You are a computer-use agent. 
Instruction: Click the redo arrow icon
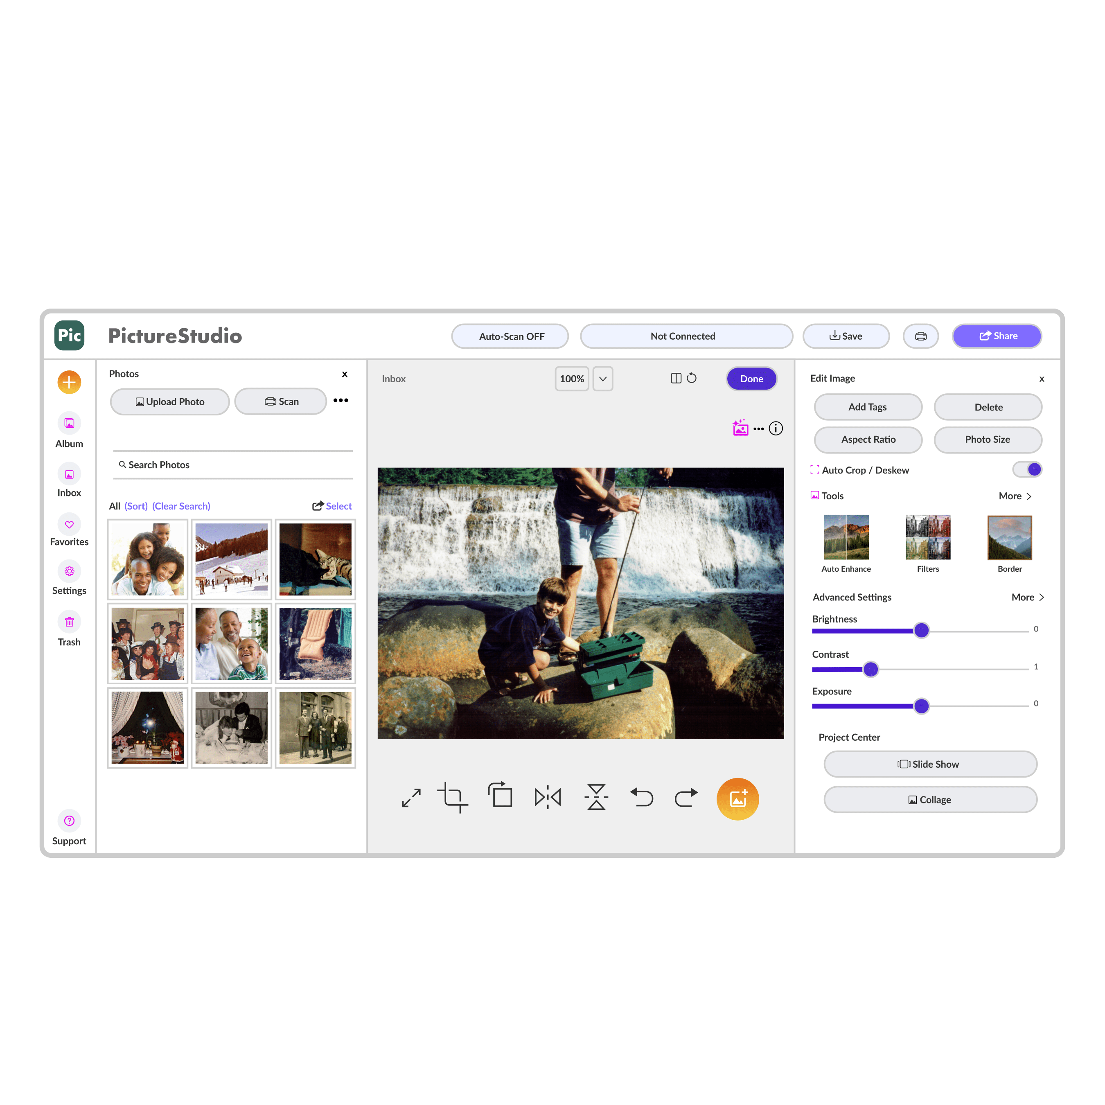[686, 797]
